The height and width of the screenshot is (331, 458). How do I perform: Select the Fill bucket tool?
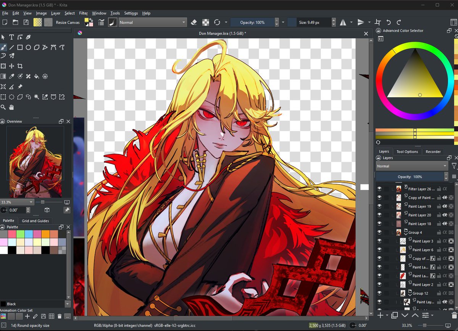[x=37, y=76]
